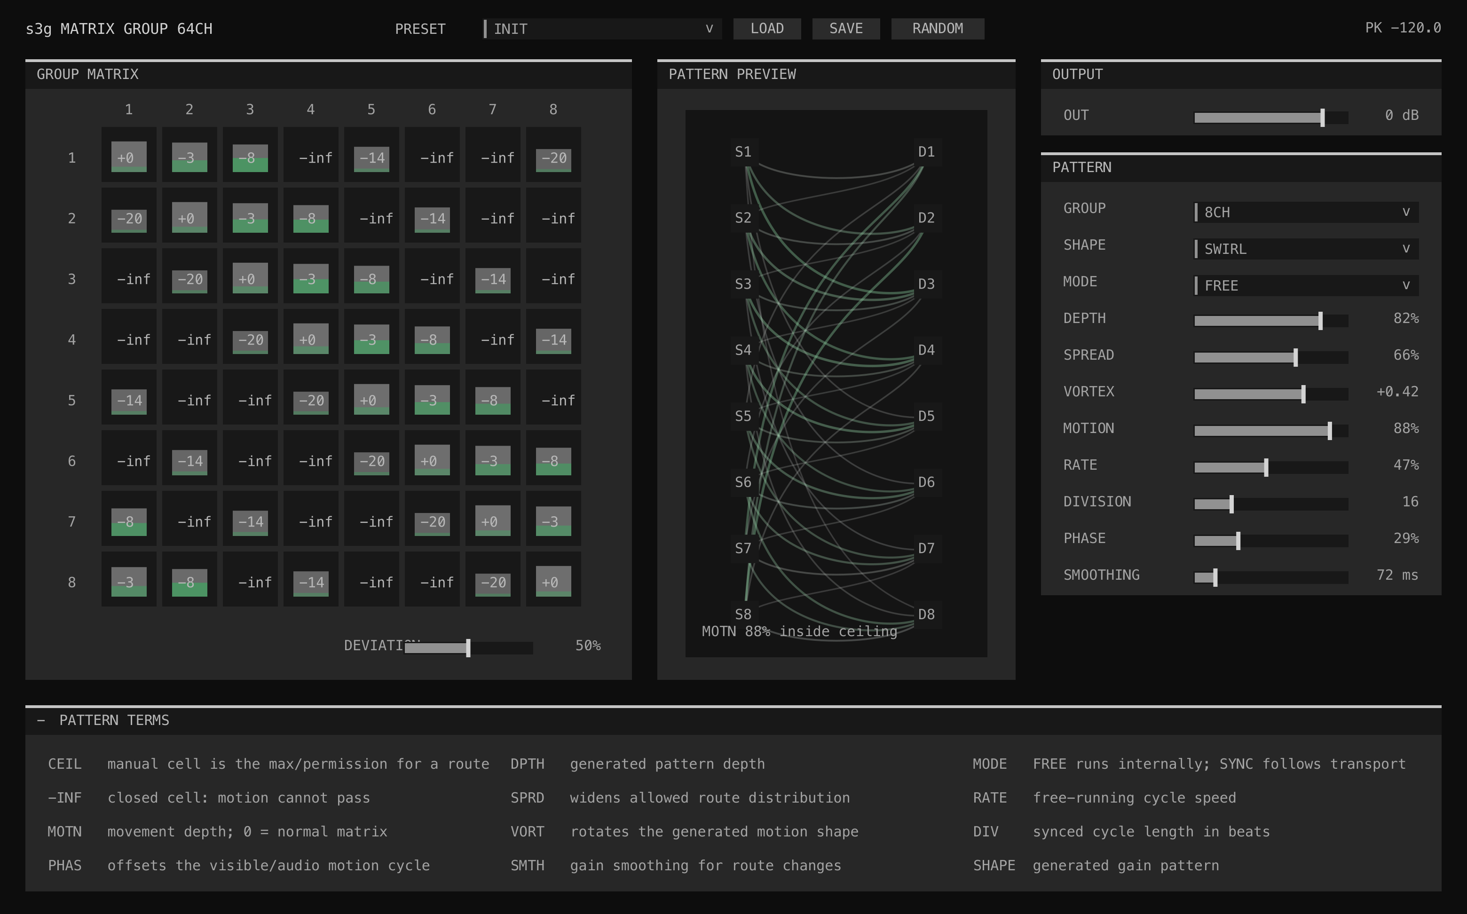Select matrix cell row 1 column 8 (-20)
The image size is (1467, 914).
554,155
